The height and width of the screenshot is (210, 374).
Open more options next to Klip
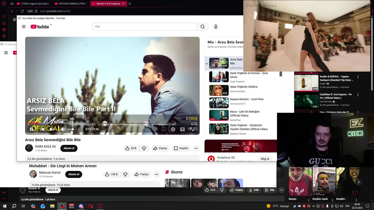[282, 190]
